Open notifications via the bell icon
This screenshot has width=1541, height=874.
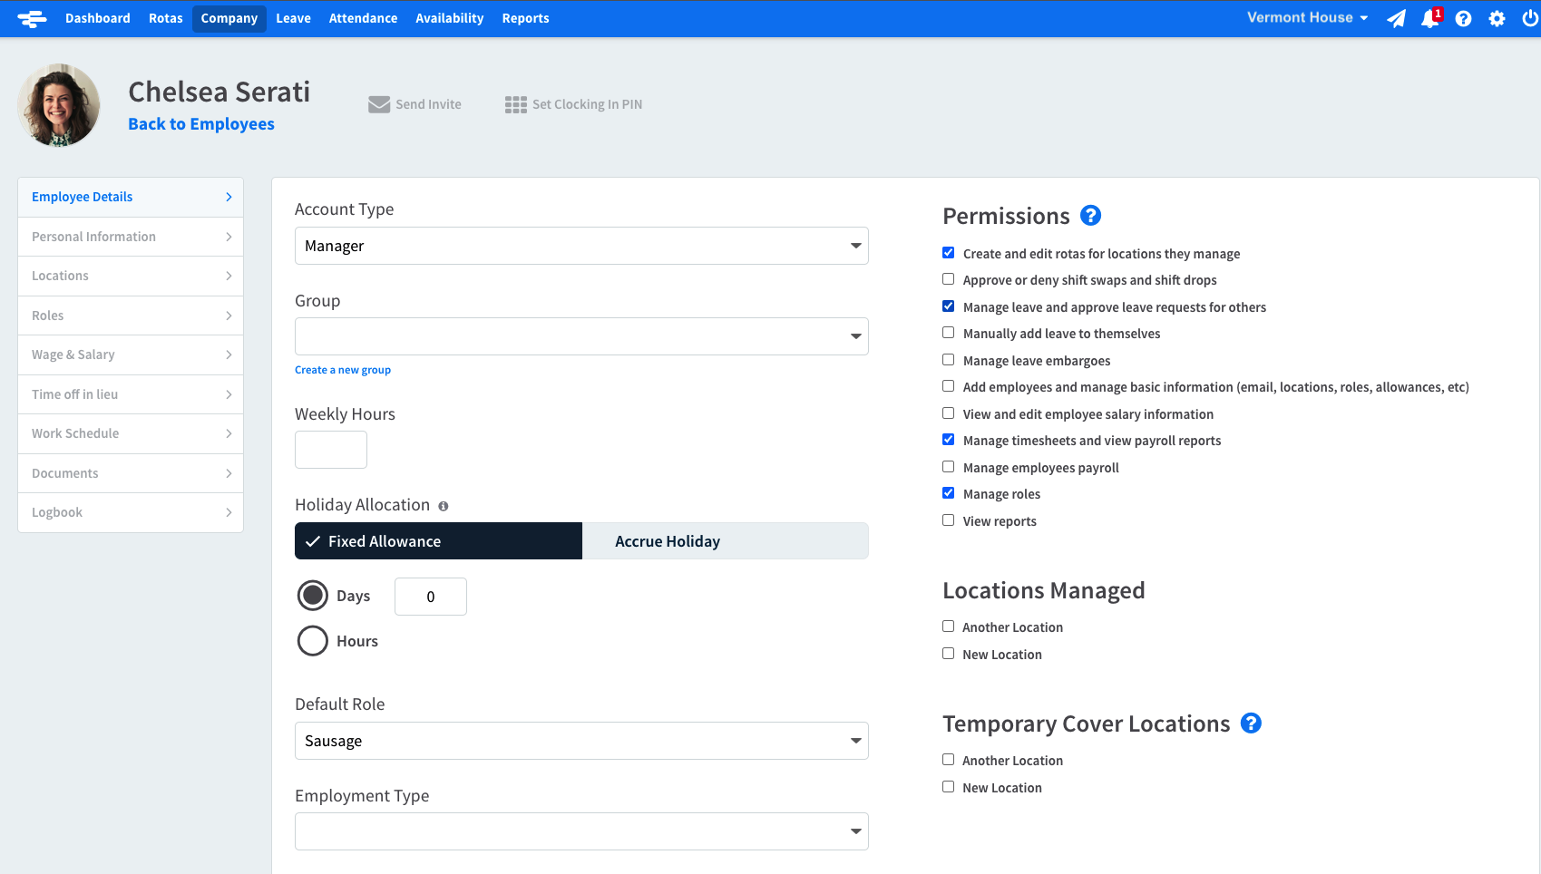[1429, 18]
